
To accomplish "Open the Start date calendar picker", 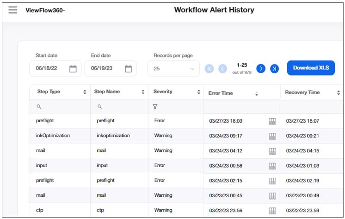I will point(73,69).
